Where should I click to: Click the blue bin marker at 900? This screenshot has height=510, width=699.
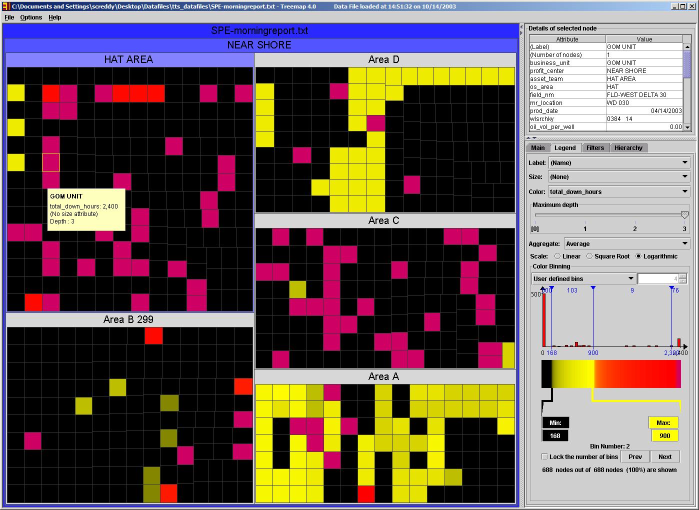(593, 288)
